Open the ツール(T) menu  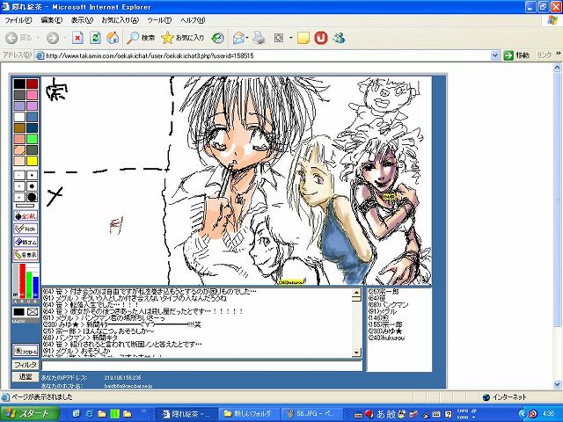click(159, 20)
